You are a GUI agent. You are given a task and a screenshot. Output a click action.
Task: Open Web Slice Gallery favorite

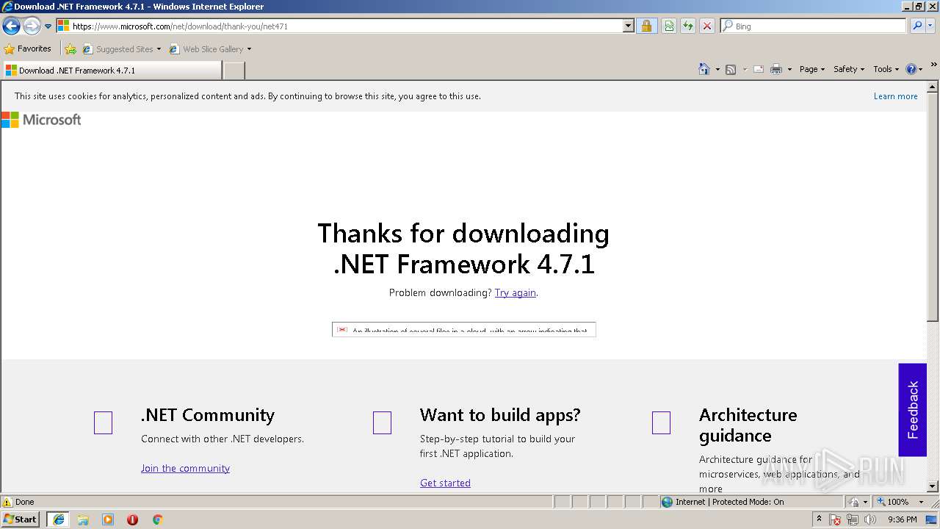(x=210, y=49)
